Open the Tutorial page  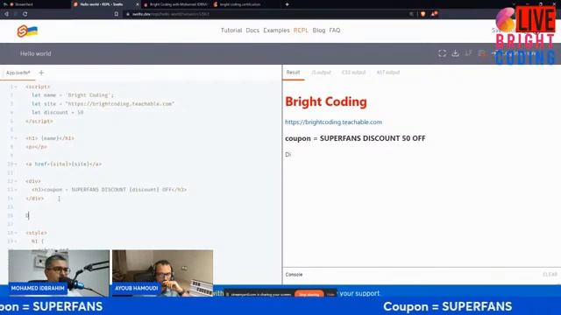pyautogui.click(x=231, y=31)
